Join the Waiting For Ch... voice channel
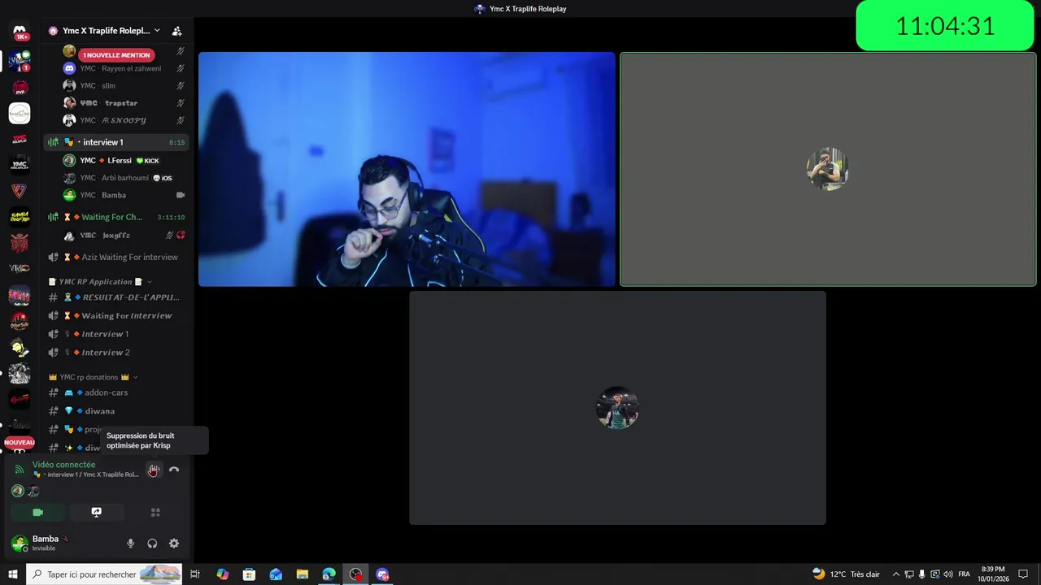This screenshot has width=1041, height=585. pos(116,217)
